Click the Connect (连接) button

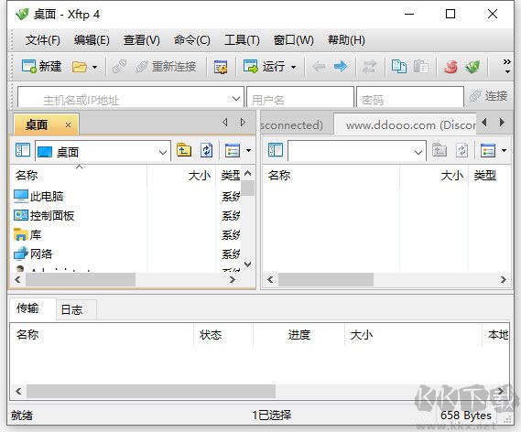coord(488,96)
